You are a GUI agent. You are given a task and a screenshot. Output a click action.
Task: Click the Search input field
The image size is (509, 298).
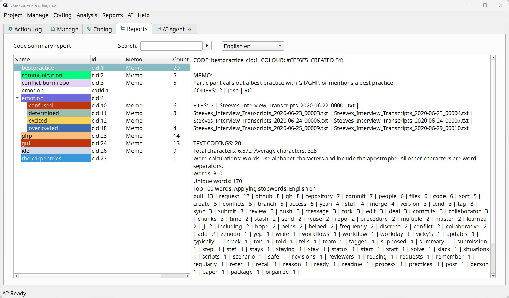171,46
